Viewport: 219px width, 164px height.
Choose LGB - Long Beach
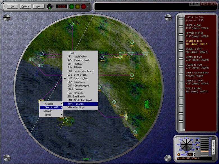[x=80, y=75]
